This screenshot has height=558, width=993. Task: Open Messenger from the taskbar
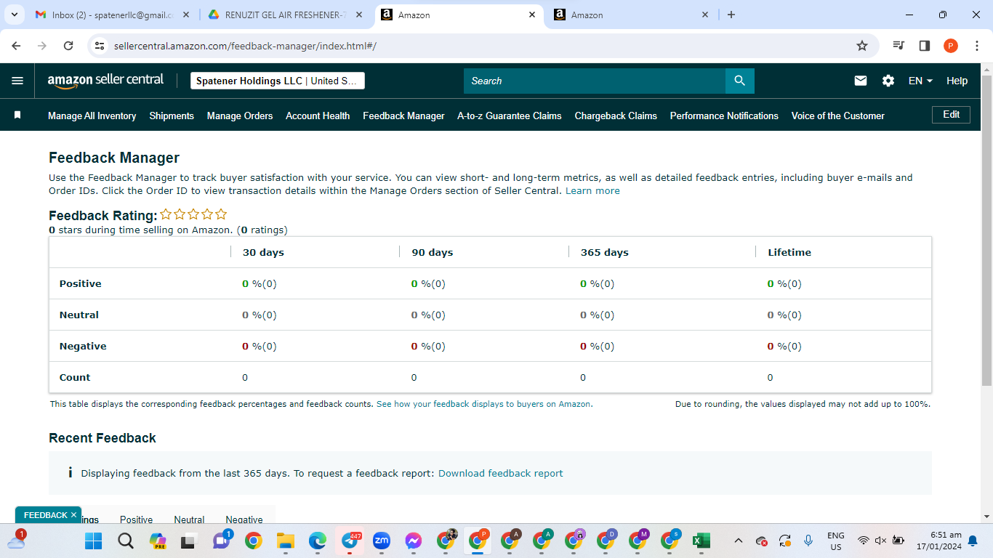pyautogui.click(x=414, y=541)
